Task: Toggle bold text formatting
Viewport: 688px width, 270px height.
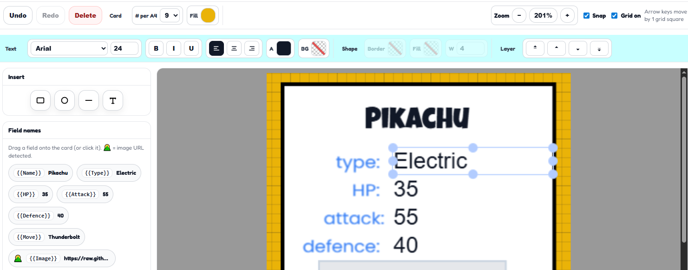Action: (x=156, y=48)
